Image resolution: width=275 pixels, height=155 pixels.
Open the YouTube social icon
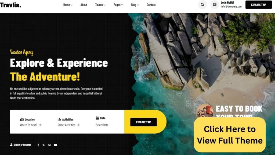coord(55,145)
